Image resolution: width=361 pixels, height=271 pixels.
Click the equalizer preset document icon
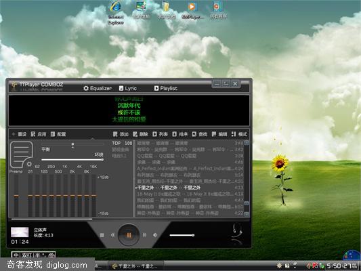[21, 154]
